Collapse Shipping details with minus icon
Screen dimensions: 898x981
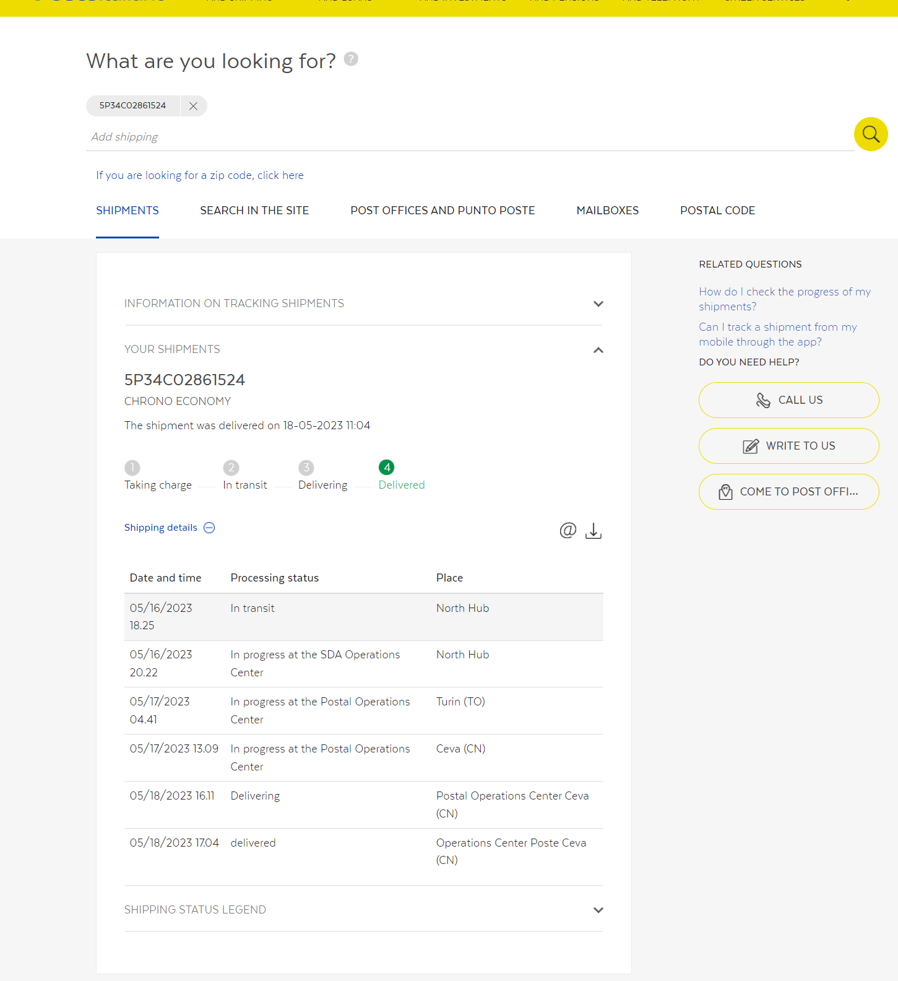pyautogui.click(x=209, y=528)
